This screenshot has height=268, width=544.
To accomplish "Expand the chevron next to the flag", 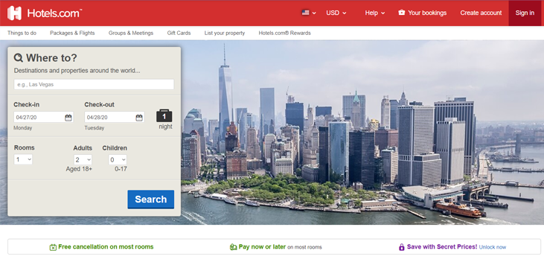I will point(314,13).
